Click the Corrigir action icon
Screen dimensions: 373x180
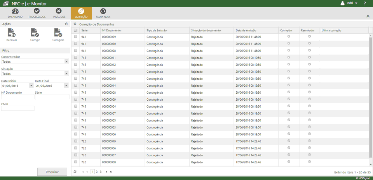[x=35, y=35]
